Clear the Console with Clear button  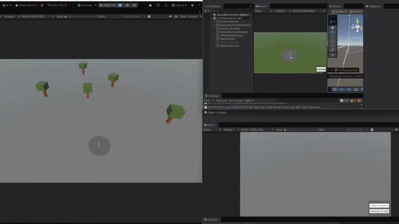pos(207,101)
